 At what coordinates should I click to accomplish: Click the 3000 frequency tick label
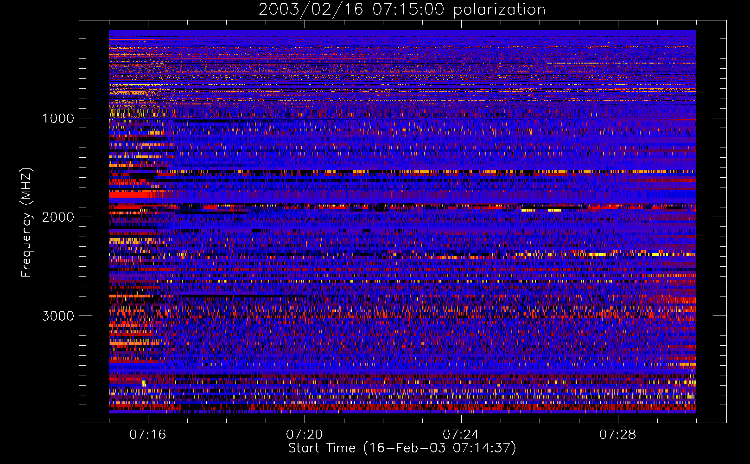(x=58, y=316)
